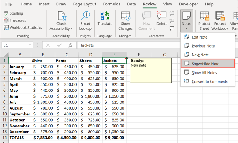238x143 pixels.
Task: Switch to the Draw tab
Action: click(61, 4)
